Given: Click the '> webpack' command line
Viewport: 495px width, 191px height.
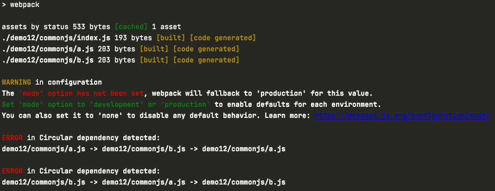Looking at the screenshot, I should point(20,5).
